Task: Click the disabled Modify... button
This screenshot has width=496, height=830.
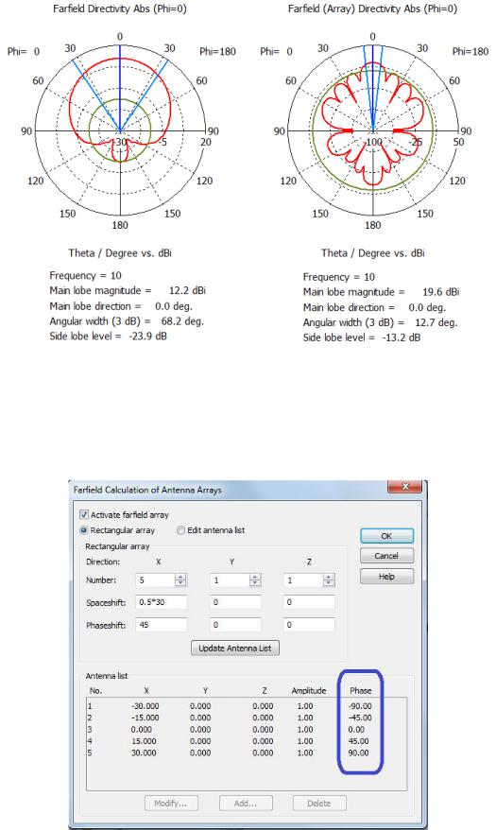Action: (171, 803)
